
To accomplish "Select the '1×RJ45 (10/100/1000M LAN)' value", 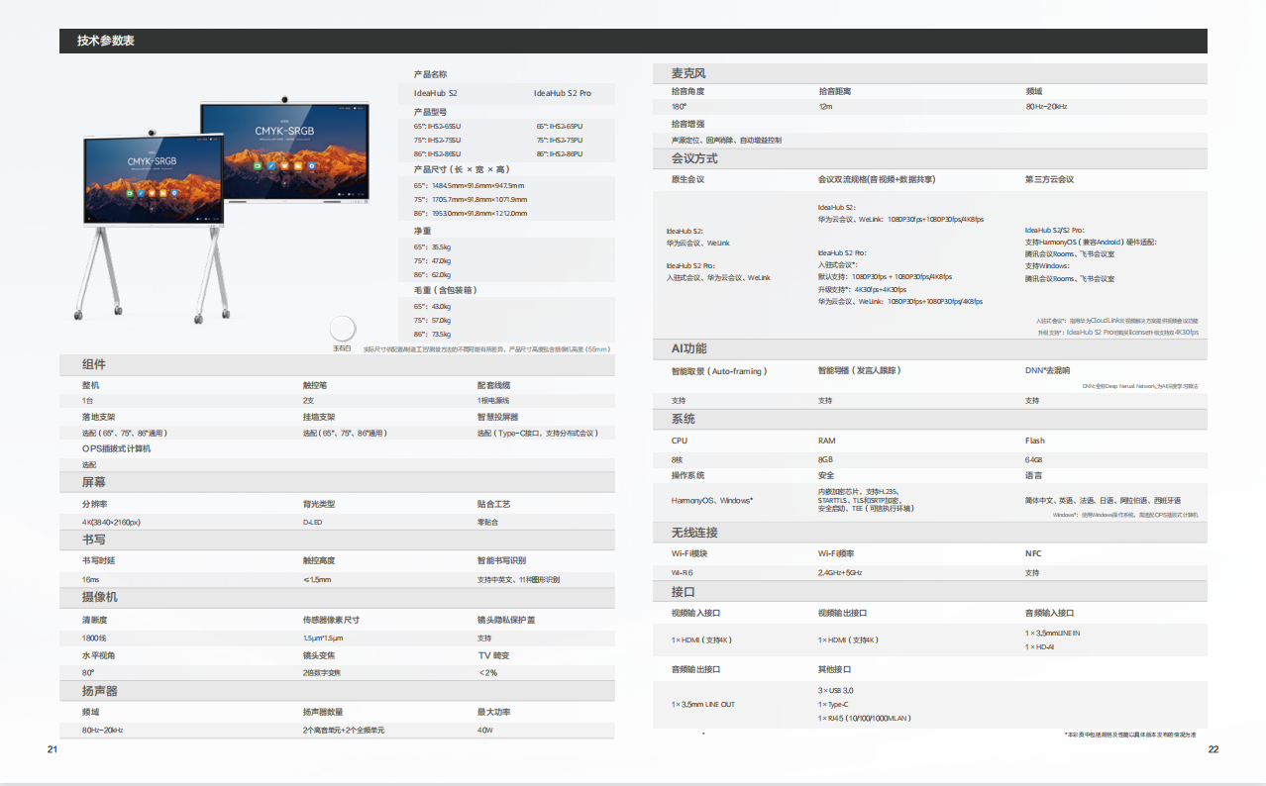I will (x=865, y=718).
